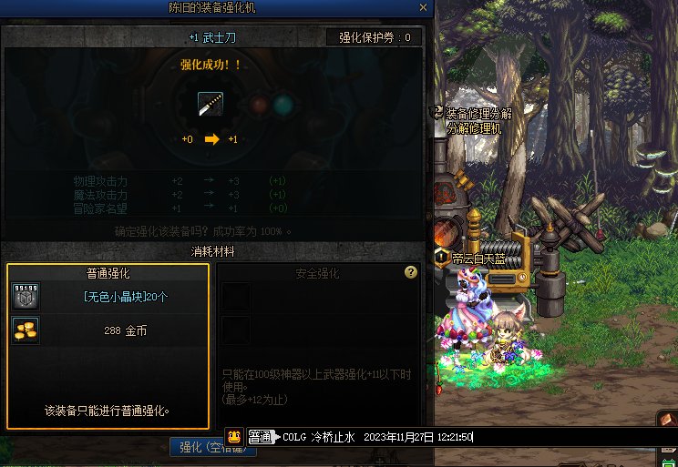
Task: Click the hexagon badge icon next to 帝云白天蓝
Action: click(441, 259)
